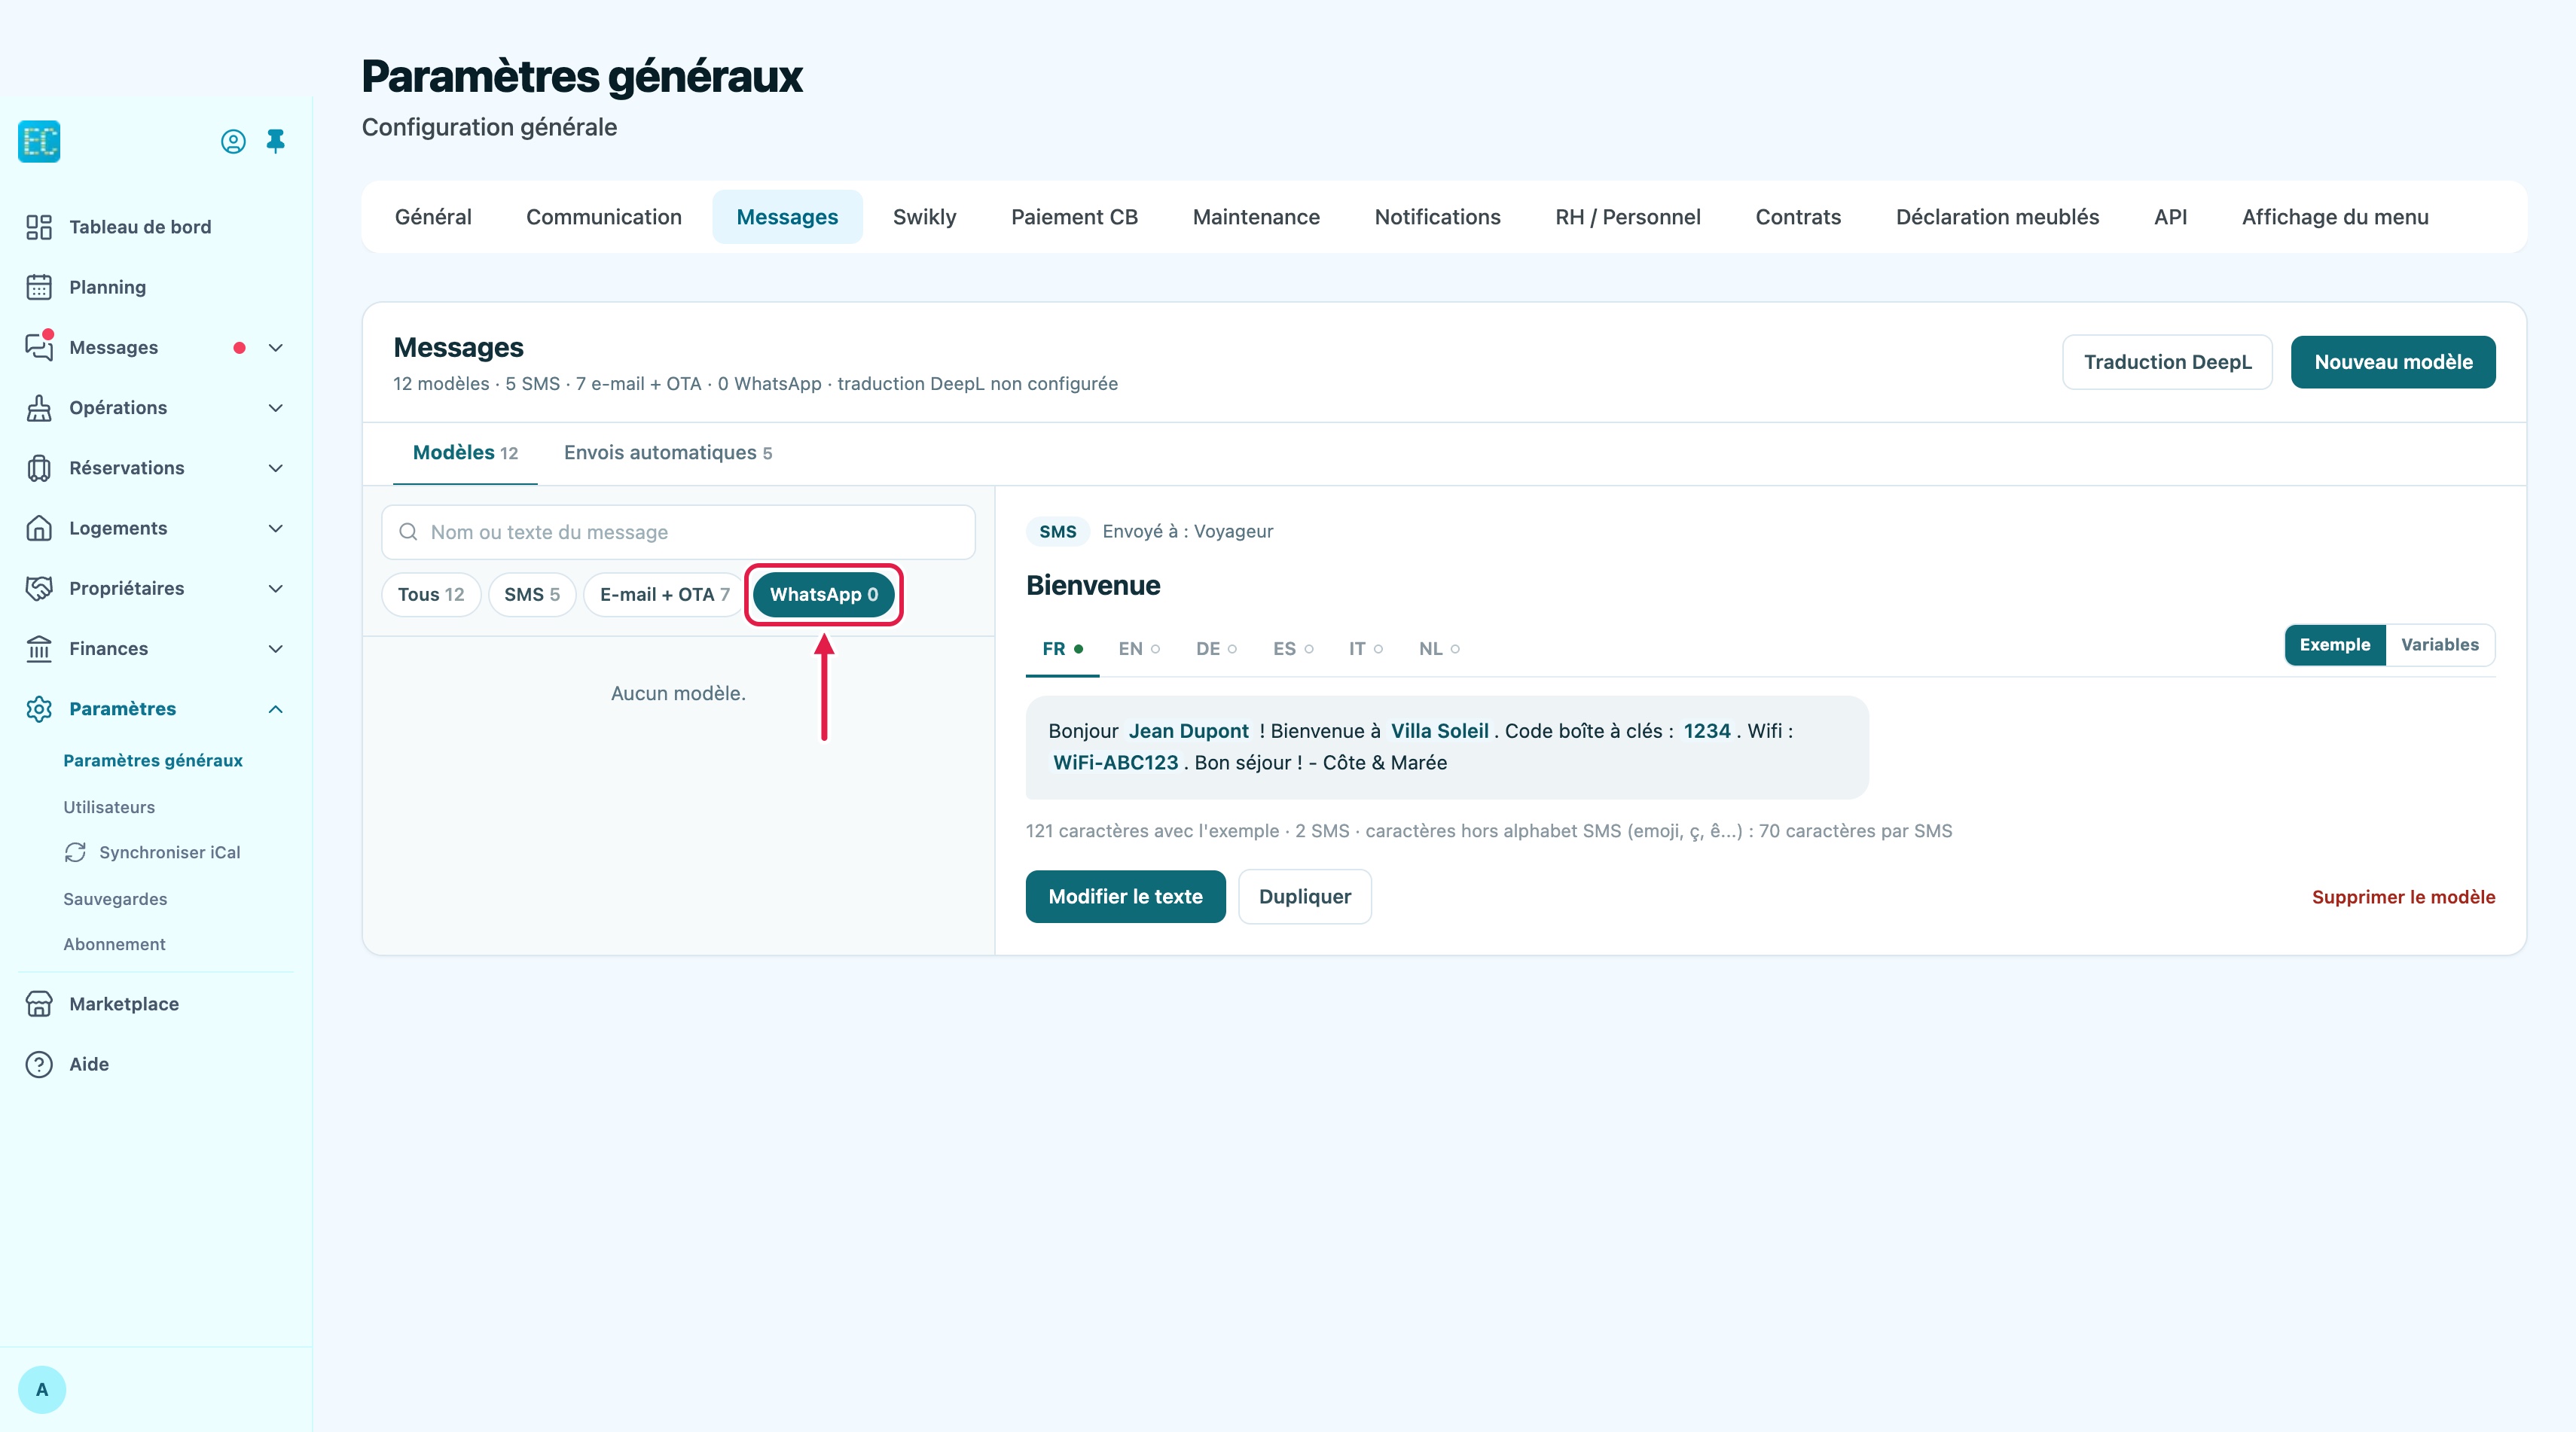
Task: Filter models by SMS 5
Action: [532, 595]
